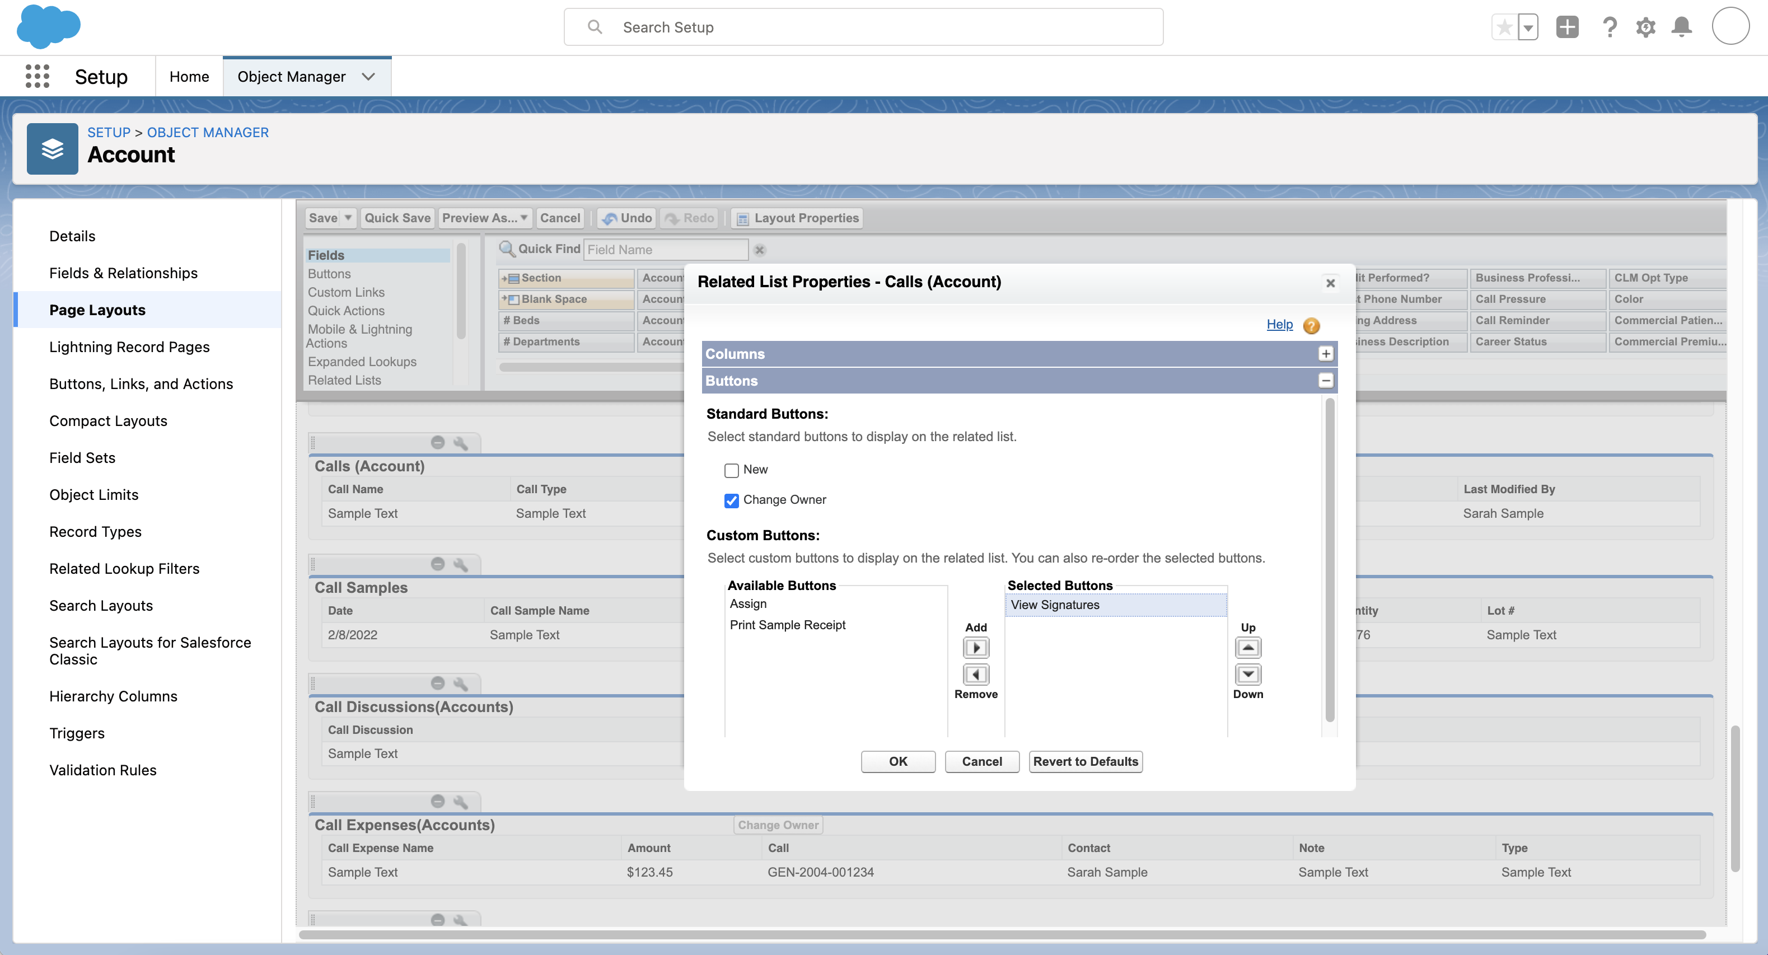
Task: Click the Add arrow button
Action: click(976, 648)
